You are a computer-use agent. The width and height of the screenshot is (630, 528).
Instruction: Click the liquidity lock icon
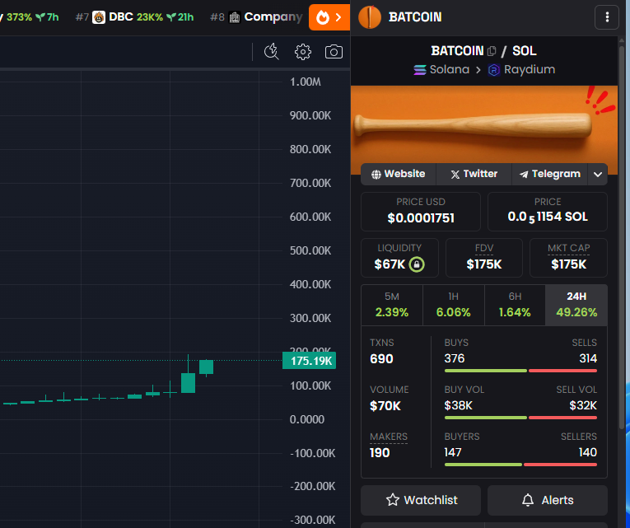pyautogui.click(x=417, y=264)
